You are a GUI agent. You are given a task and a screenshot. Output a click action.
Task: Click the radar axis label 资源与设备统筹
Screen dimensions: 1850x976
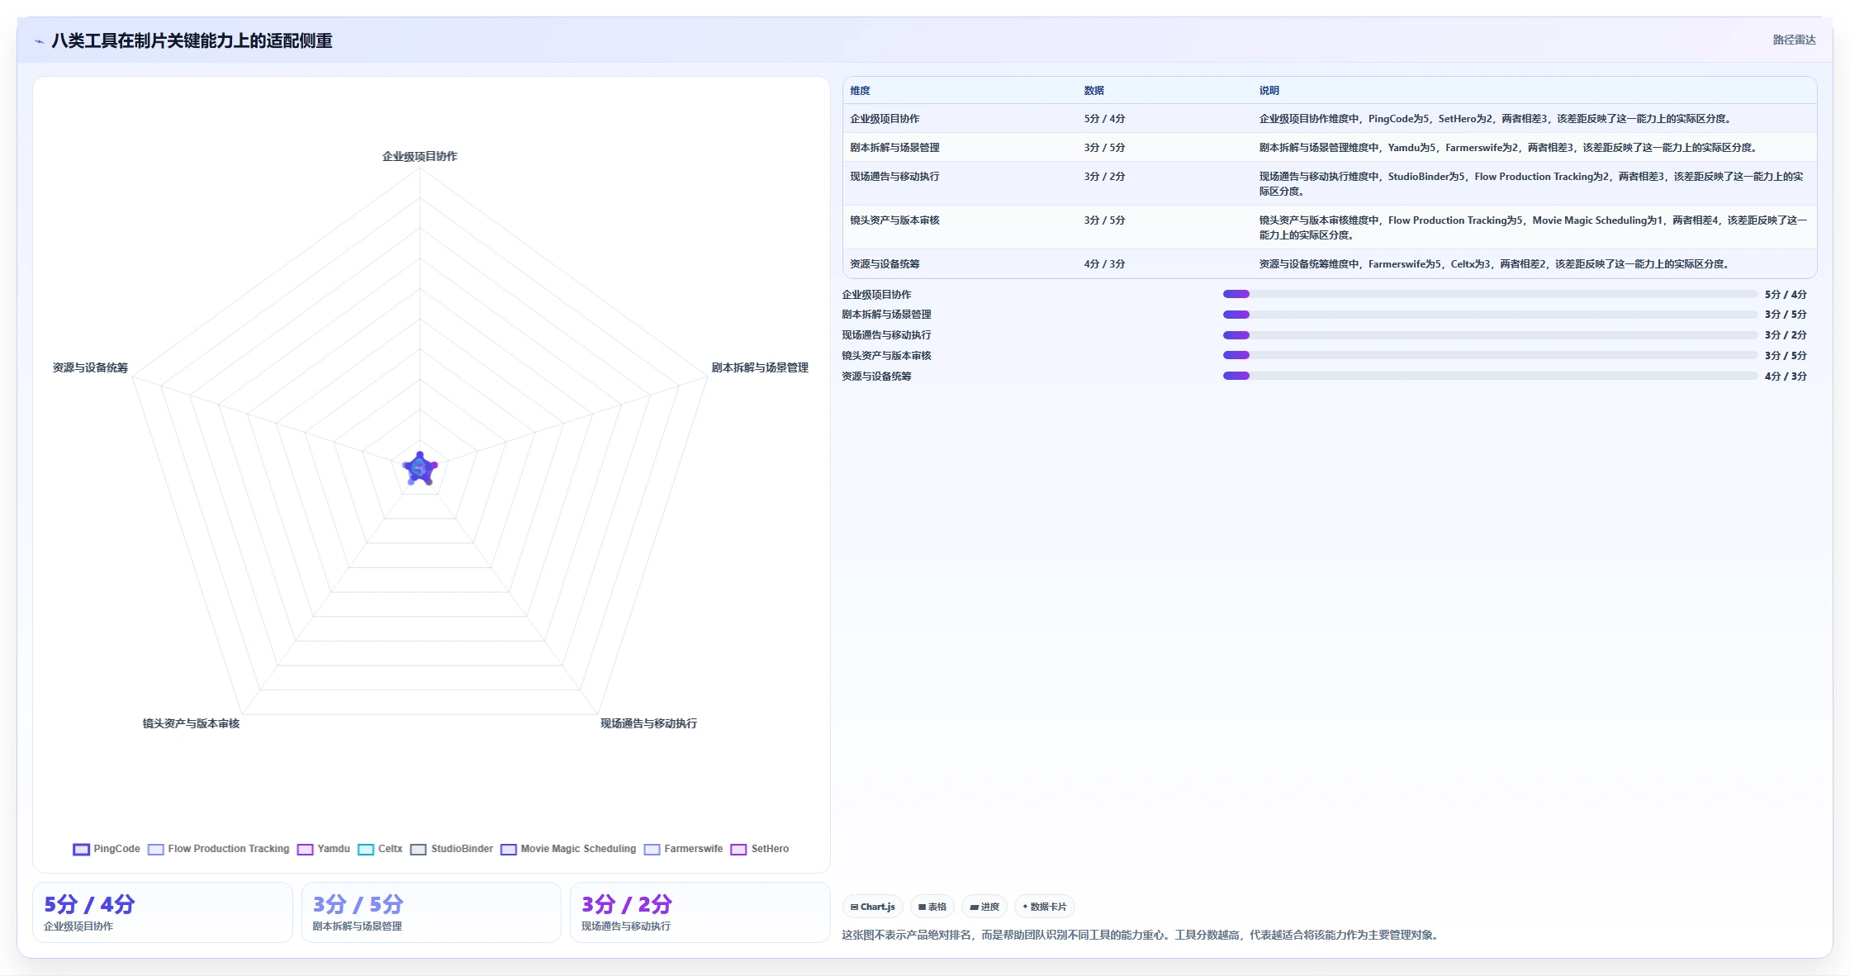(90, 367)
